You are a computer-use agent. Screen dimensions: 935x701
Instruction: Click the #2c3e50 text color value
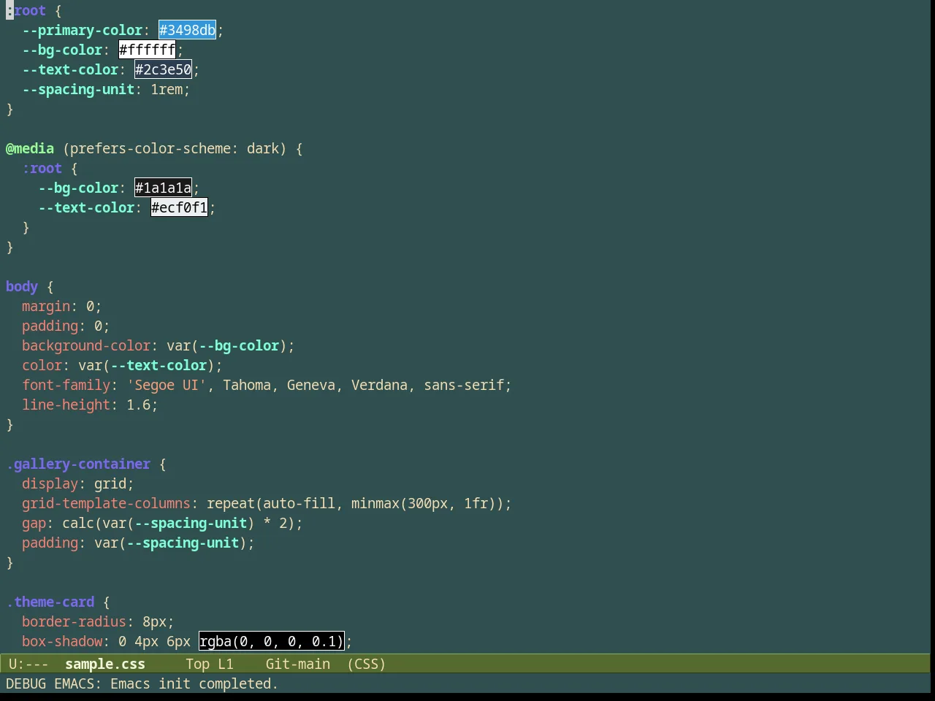click(x=163, y=69)
